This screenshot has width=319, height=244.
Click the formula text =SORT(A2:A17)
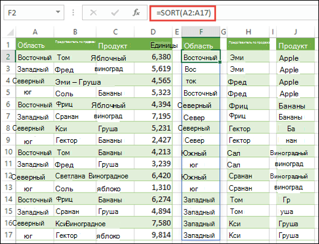click(183, 13)
